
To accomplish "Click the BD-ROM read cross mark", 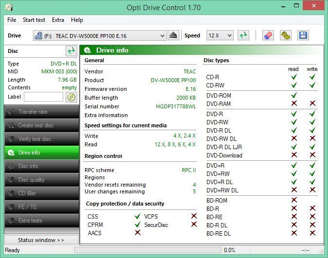I will click(x=294, y=200).
